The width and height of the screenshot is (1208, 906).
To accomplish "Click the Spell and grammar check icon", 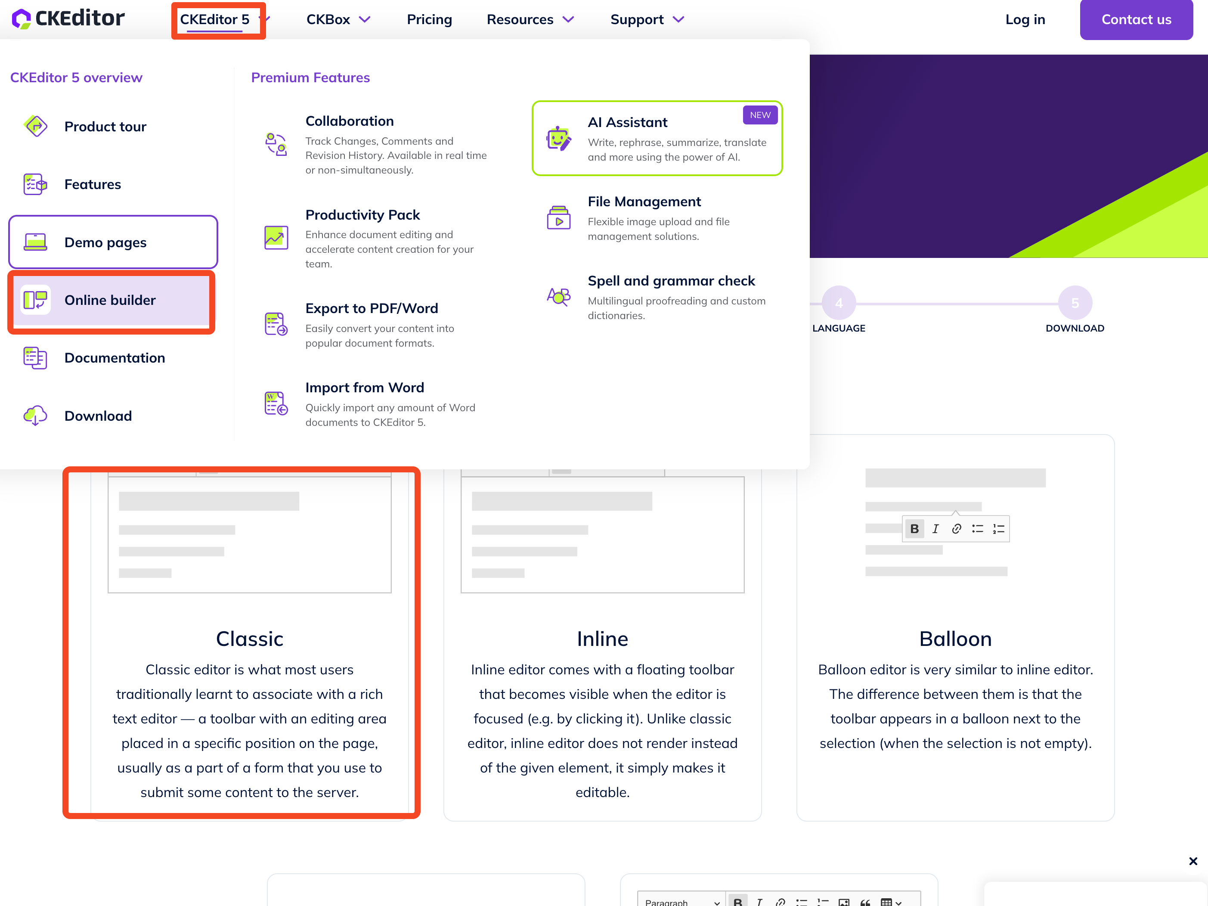I will (x=558, y=297).
